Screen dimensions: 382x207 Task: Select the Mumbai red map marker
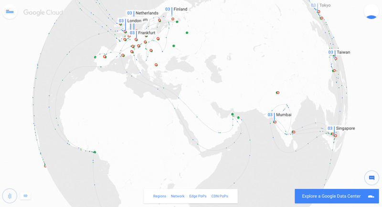[275, 122]
